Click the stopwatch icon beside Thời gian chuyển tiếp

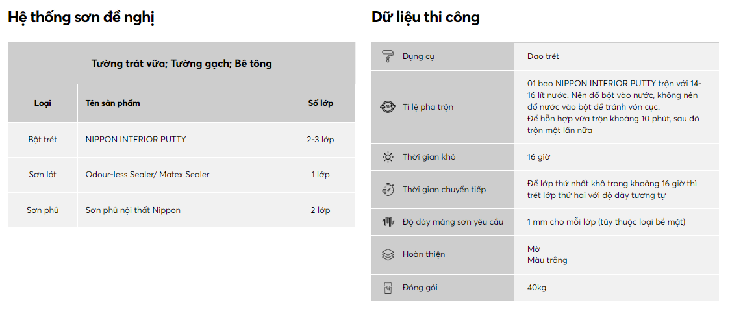pyautogui.click(x=388, y=190)
